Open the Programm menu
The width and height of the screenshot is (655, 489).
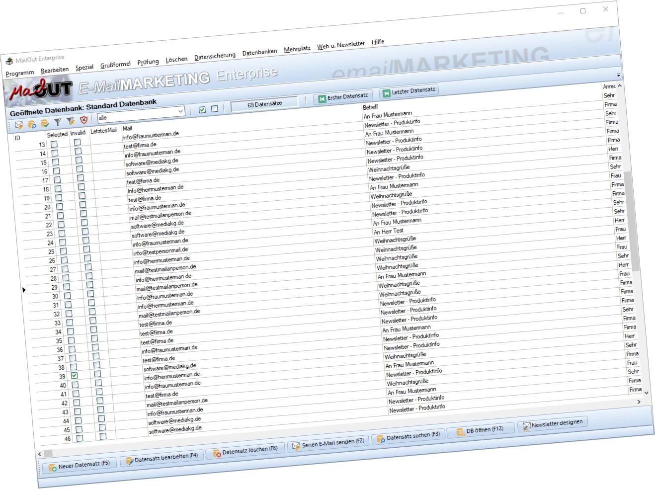pos(20,74)
